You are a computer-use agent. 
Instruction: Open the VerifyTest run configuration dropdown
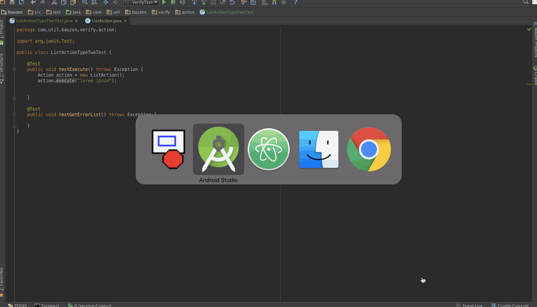coord(141,2)
